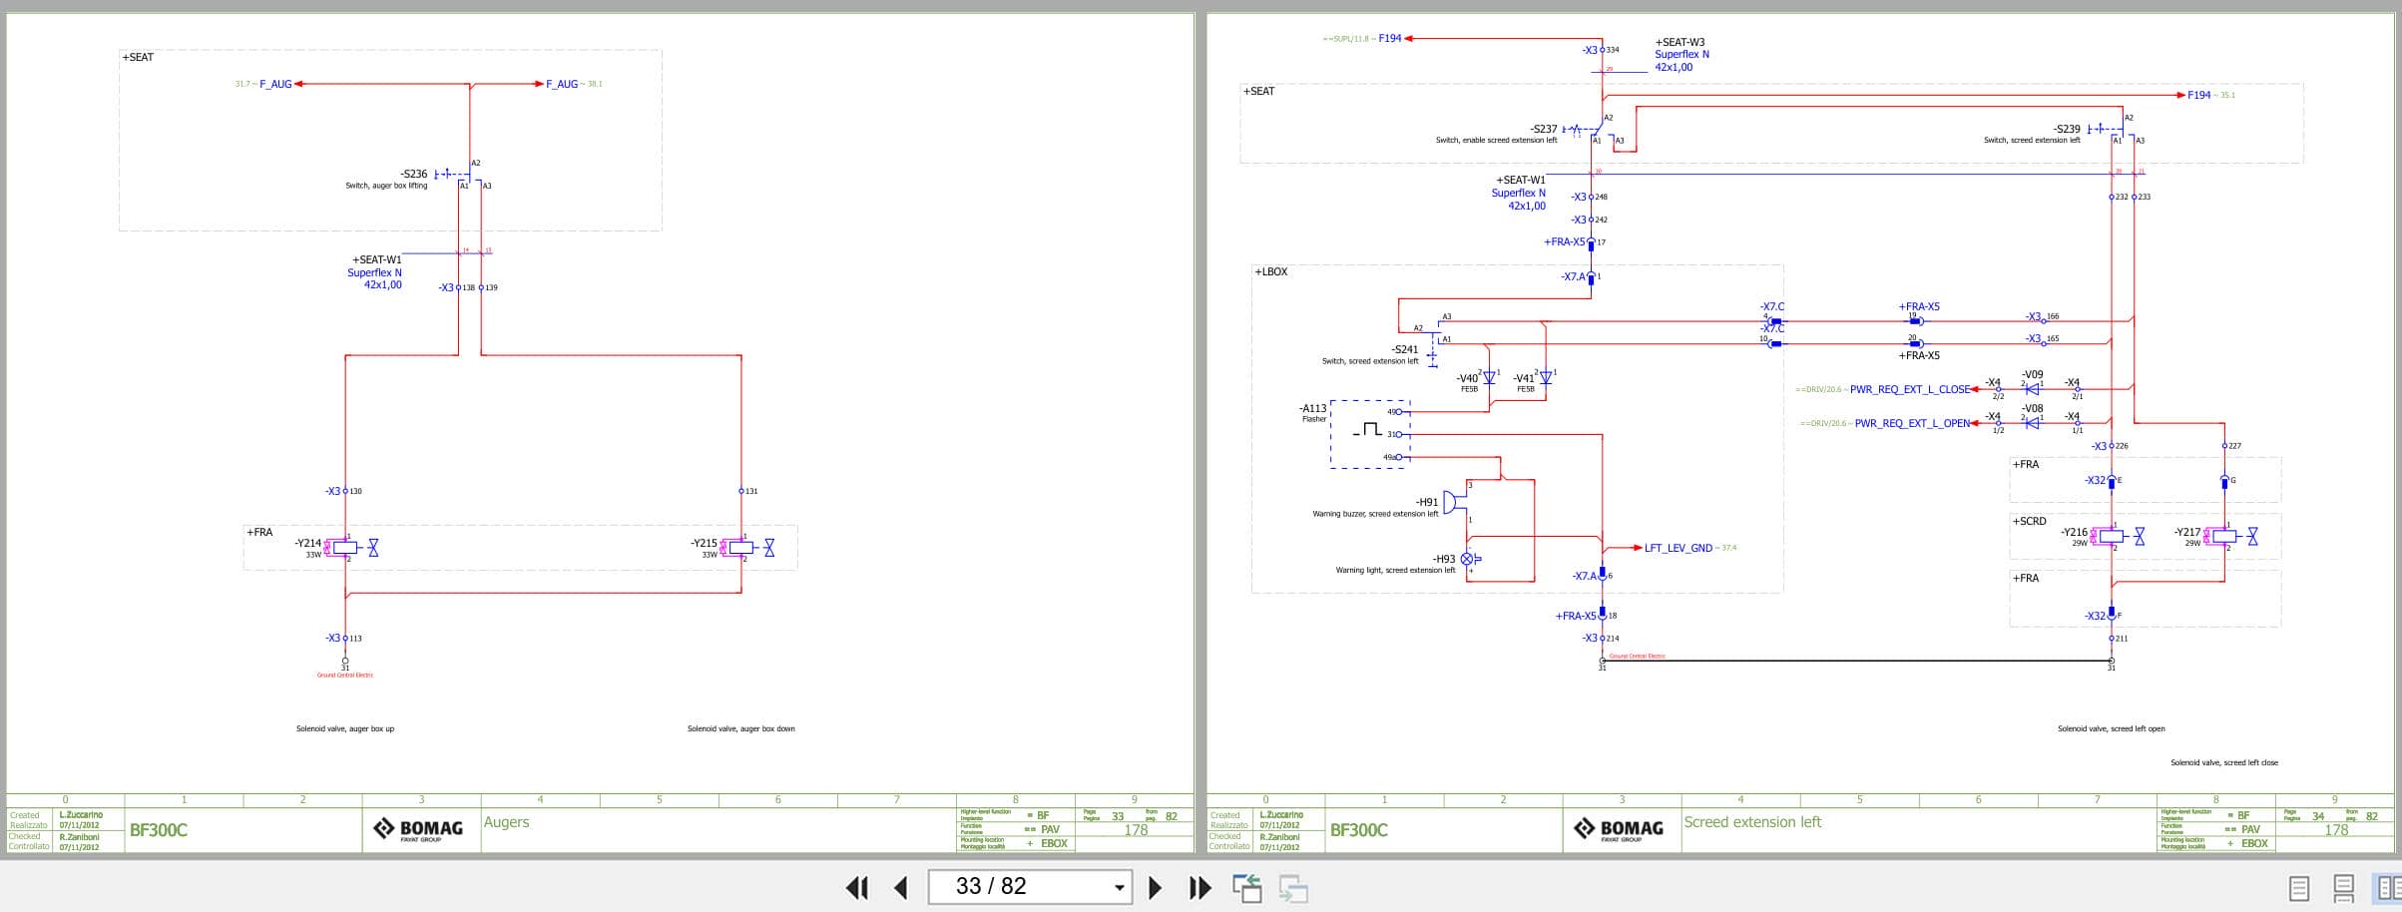The image size is (2402, 912).
Task: Open the page number dropdown arrow
Action: [1119, 887]
